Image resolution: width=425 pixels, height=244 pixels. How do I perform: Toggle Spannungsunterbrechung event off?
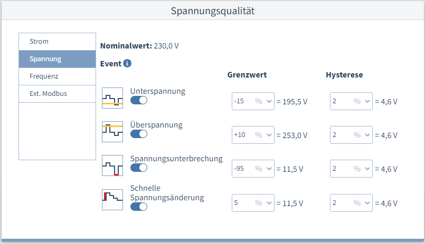(x=139, y=168)
